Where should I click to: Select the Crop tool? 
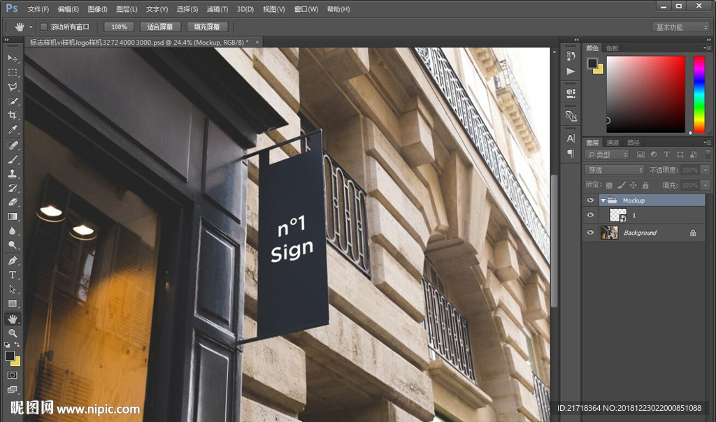tap(13, 115)
